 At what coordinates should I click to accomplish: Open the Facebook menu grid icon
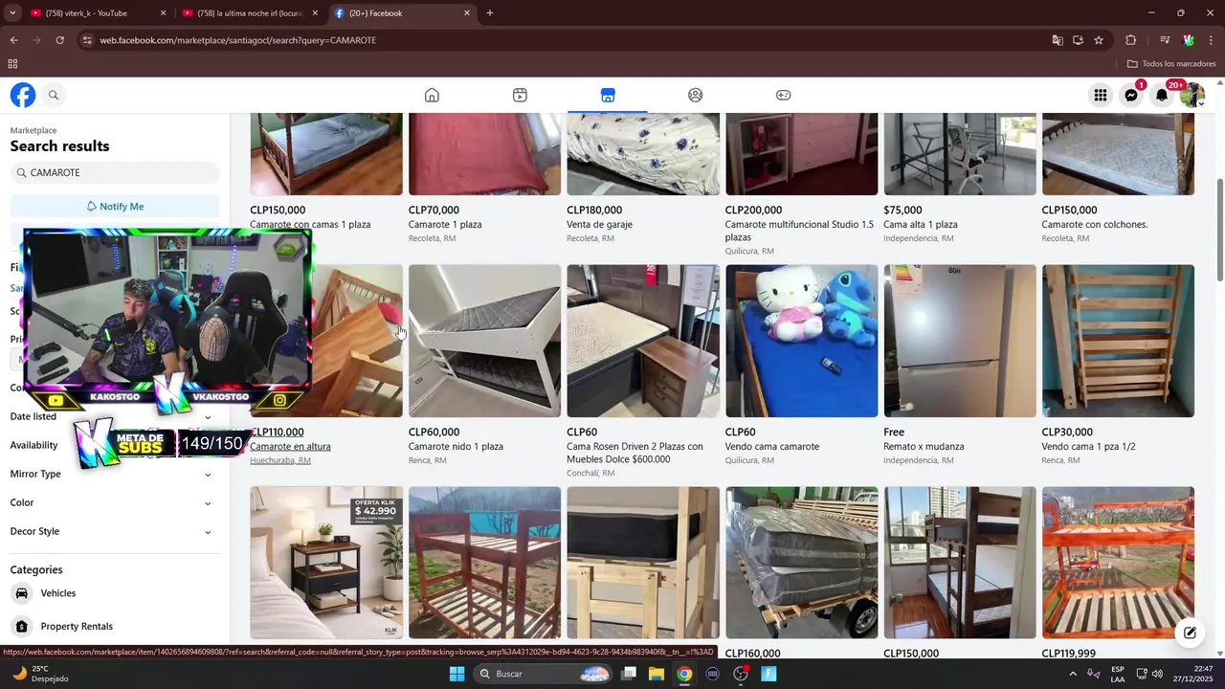pos(1101,95)
